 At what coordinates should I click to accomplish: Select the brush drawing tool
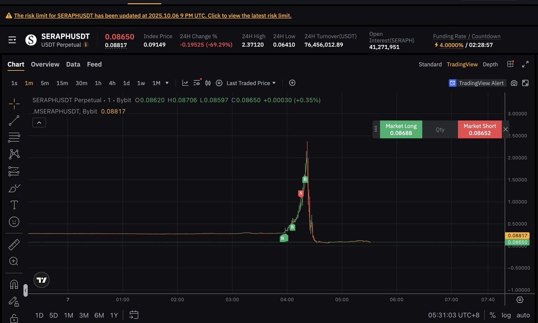(14, 188)
